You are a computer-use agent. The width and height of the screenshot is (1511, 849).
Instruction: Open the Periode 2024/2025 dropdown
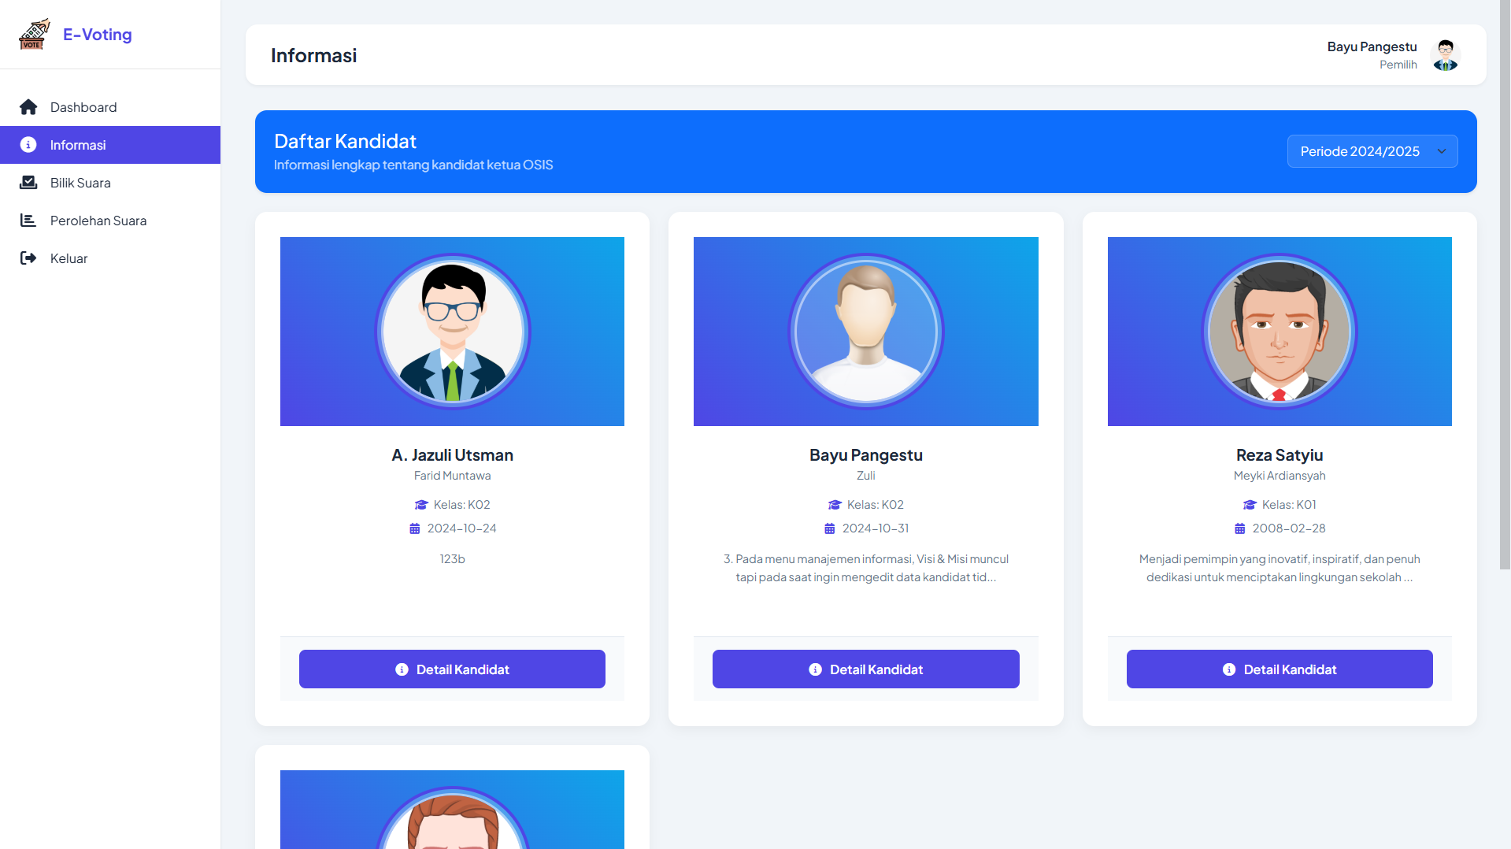click(x=1372, y=151)
